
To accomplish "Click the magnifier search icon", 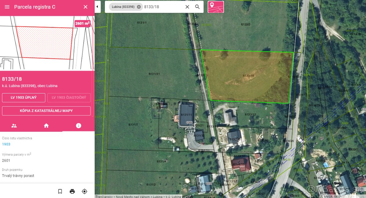I will click(197, 7).
